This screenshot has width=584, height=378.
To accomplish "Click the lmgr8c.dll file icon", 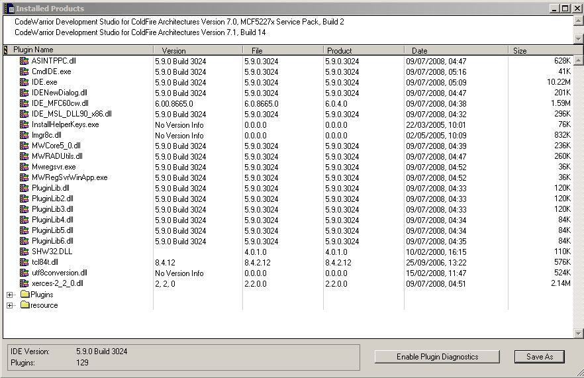I will click(x=24, y=135).
